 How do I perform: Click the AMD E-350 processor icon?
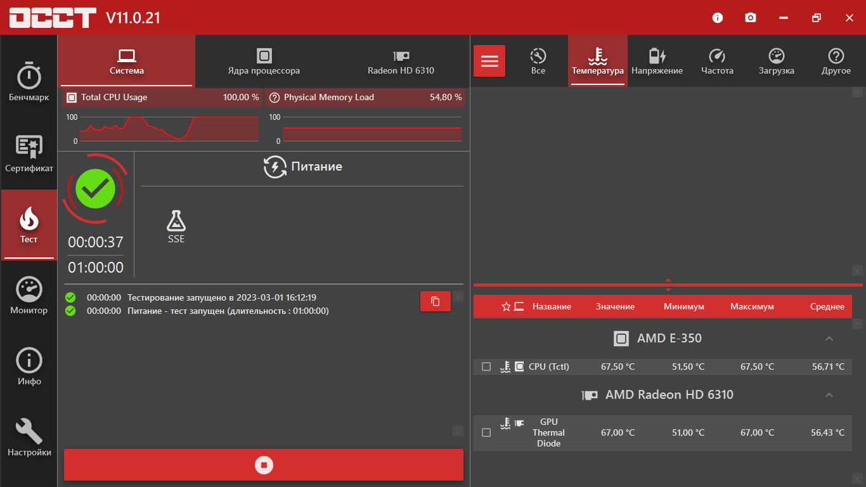pos(621,339)
